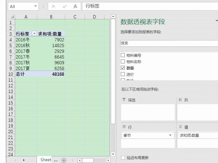Screen dimensions: 218x163
Task: Click the 求和项:数量 value field
Action: [197, 136]
